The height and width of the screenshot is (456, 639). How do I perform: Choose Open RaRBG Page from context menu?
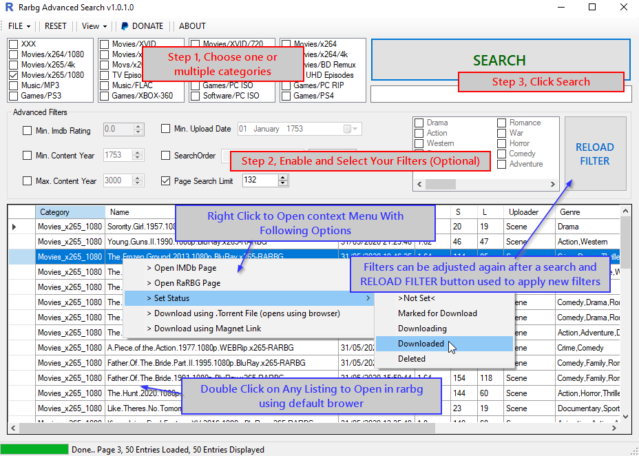[x=249, y=283]
